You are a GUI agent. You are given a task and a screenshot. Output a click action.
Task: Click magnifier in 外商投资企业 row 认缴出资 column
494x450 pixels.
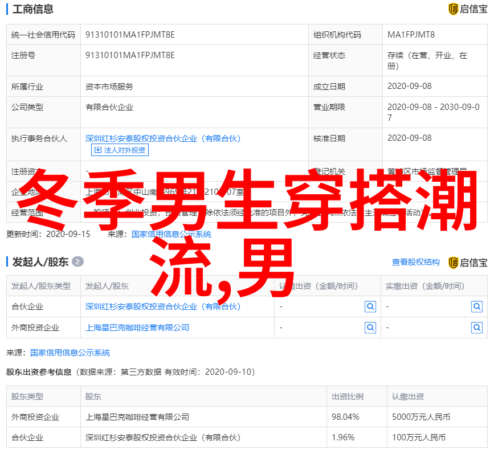click(x=370, y=328)
